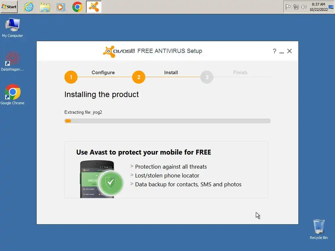
Task: Click the show desktop icon in the tray
Action: click(331, 7)
